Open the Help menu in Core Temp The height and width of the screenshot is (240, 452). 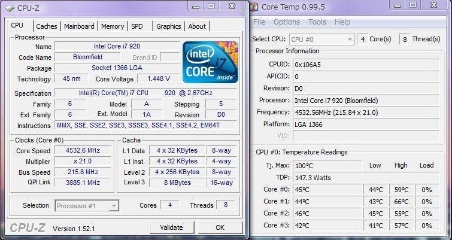342,22
